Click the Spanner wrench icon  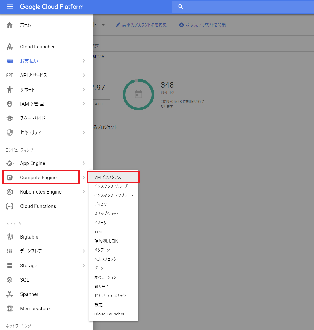[x=10, y=294]
